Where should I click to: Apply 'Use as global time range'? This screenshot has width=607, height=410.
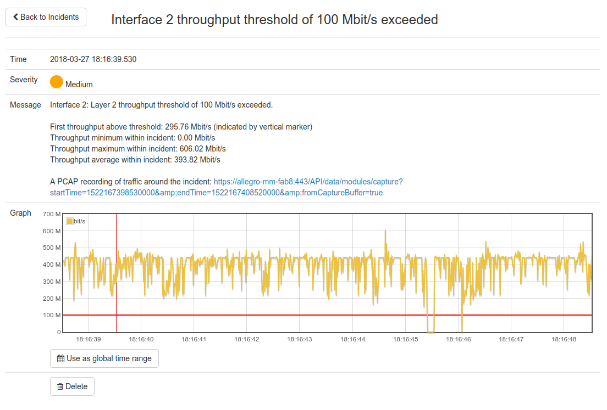click(x=104, y=358)
